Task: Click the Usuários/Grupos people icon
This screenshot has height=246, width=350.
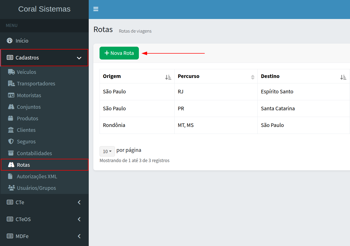Action: coord(11,188)
